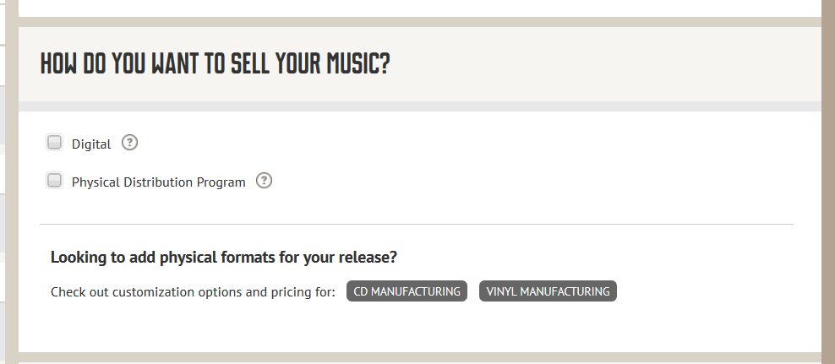Open help icon next to Digital
Screen dimensions: 835x364
(x=129, y=143)
